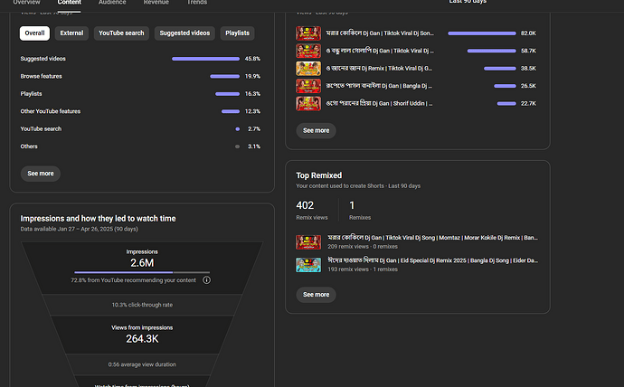Image resolution: width=624 pixels, height=387 pixels.
Task: Open the Audience tab
Action: pos(112,3)
